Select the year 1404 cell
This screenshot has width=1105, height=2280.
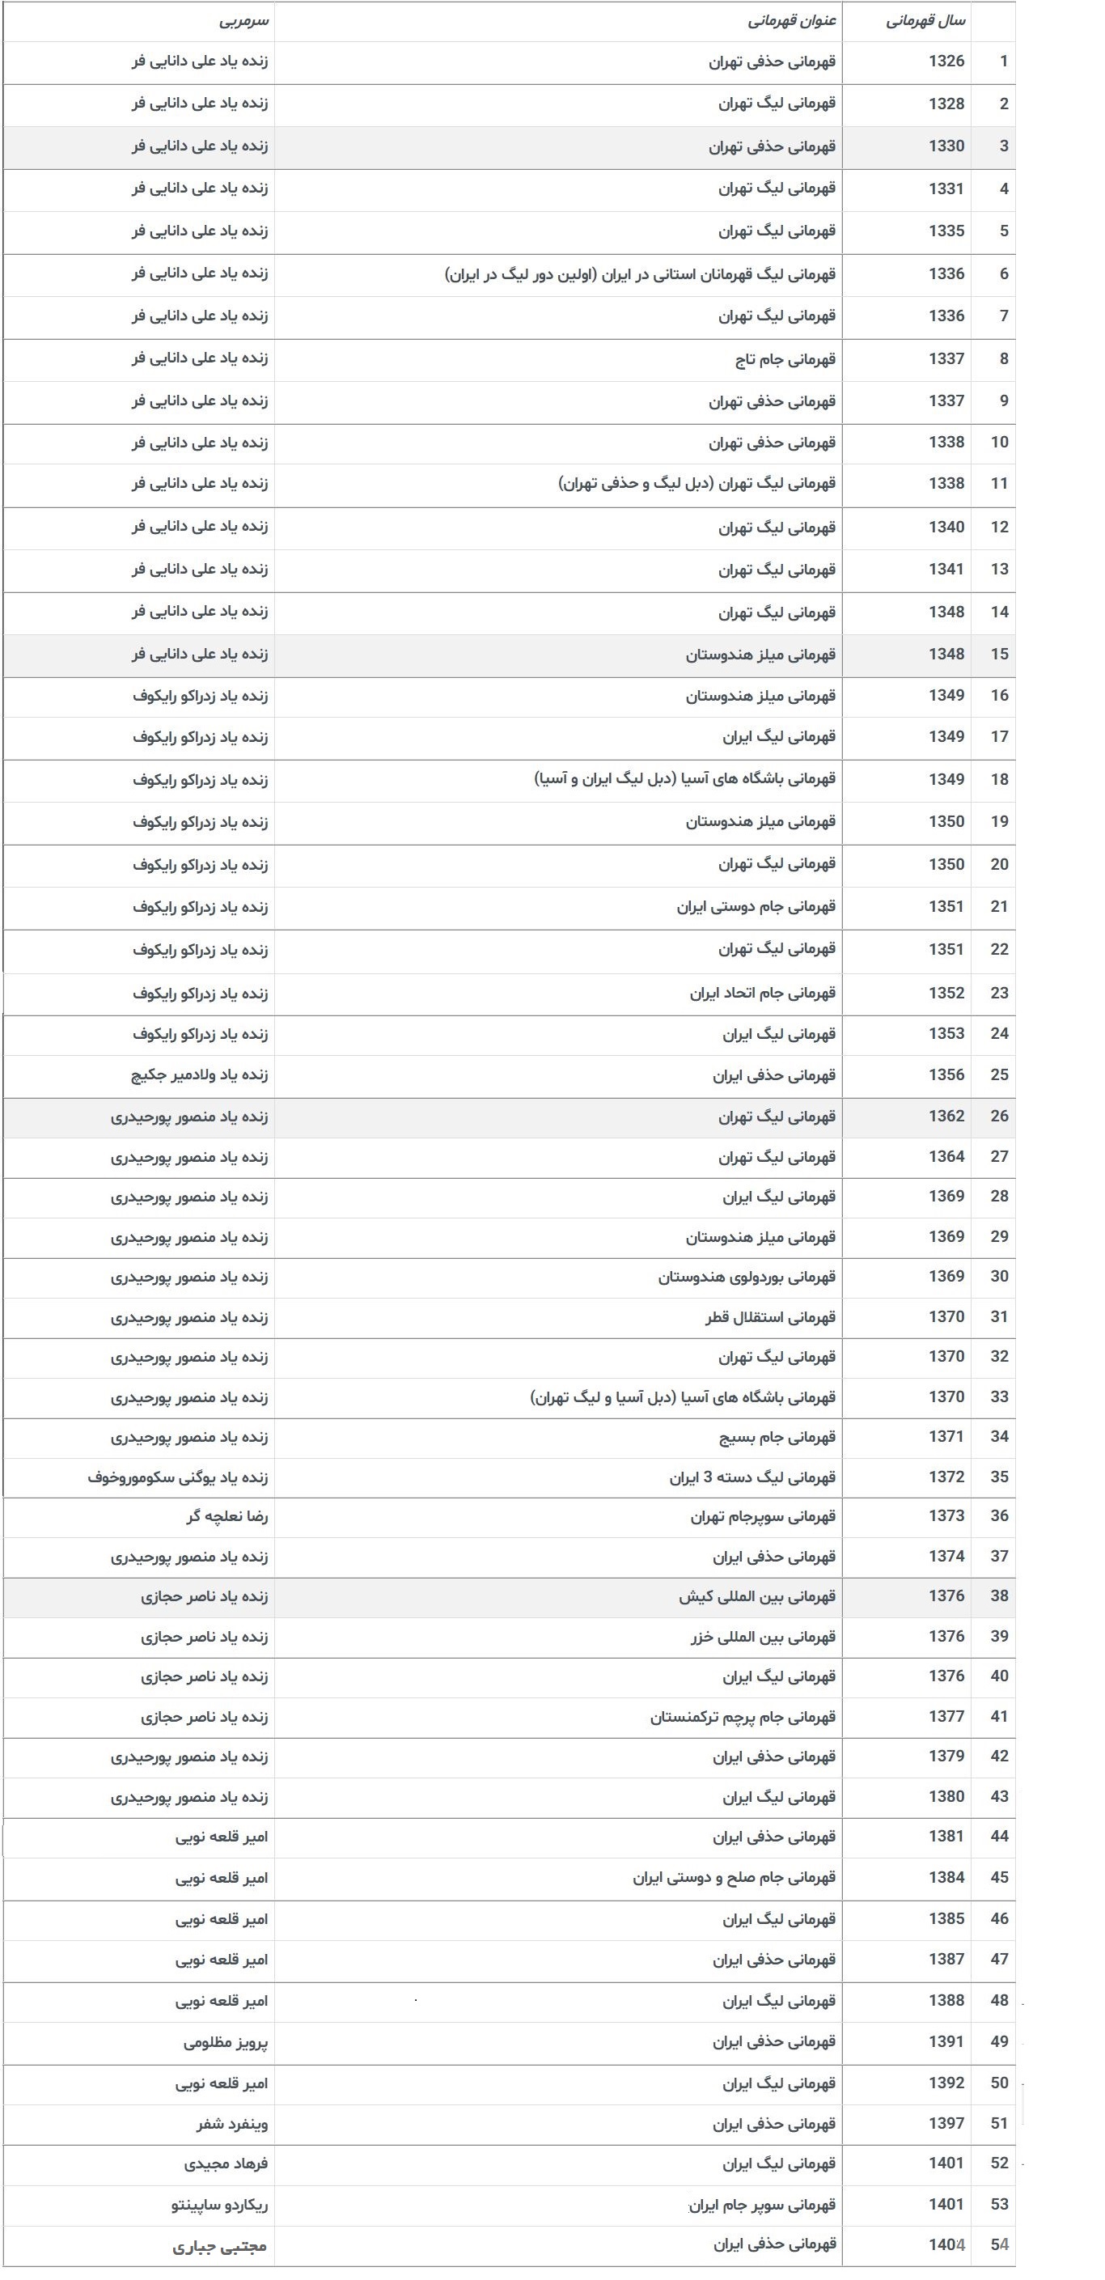point(946,2245)
